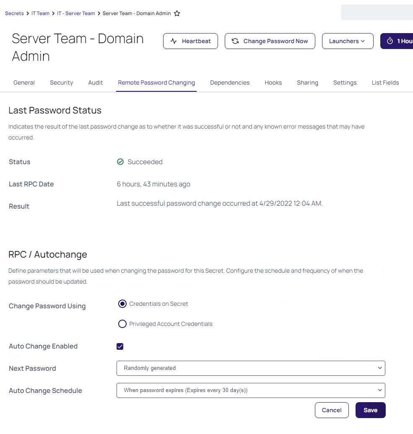Viewport: 413px width, 434px height.
Task: Click the favorite star icon beside the breadcrumb
Action: click(x=177, y=13)
